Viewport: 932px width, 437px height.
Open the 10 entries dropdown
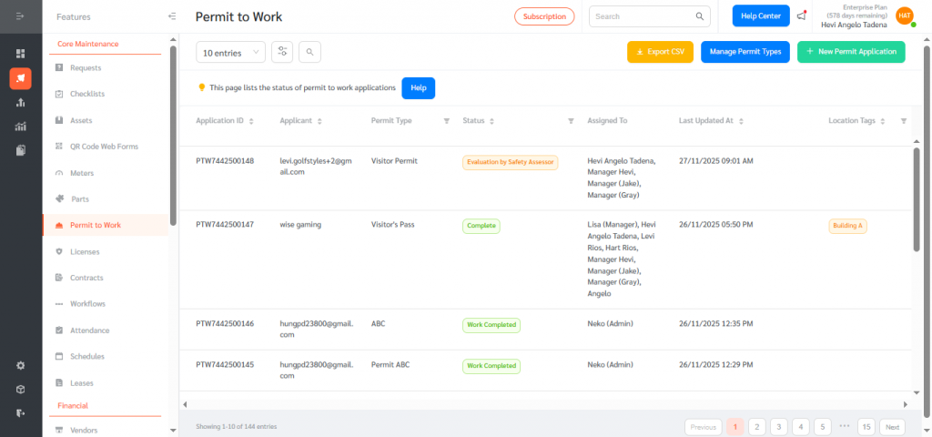230,53
